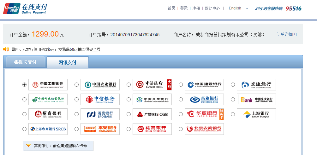The width and height of the screenshot is (317, 155).
Task: Switch to the 网银支付 tab
Action: (68, 62)
